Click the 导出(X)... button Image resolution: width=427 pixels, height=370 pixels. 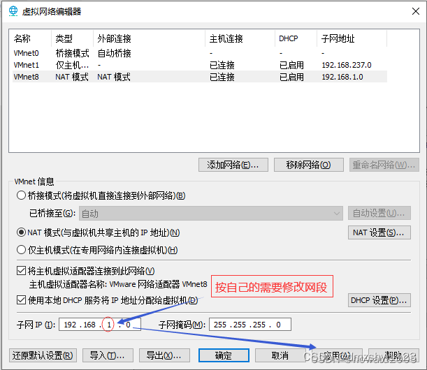[164, 355]
